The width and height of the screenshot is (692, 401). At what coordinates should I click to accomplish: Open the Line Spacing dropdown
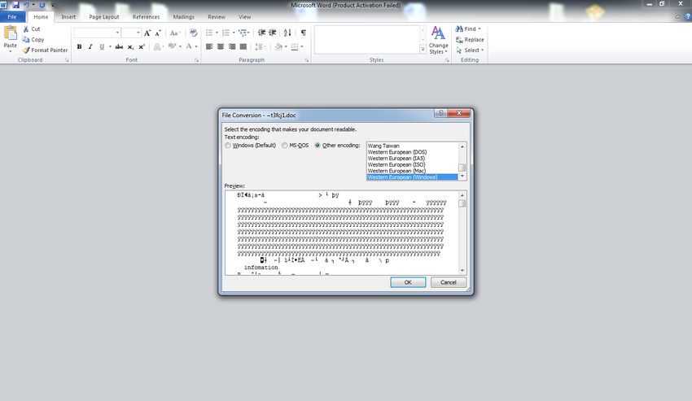(x=260, y=46)
